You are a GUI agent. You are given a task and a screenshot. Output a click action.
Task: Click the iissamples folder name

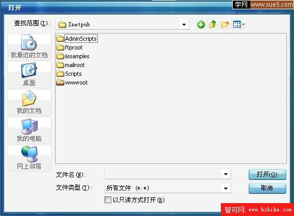tap(77, 56)
